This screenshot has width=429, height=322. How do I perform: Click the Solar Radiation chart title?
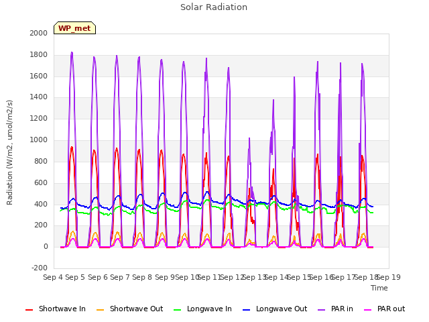(214, 7)
